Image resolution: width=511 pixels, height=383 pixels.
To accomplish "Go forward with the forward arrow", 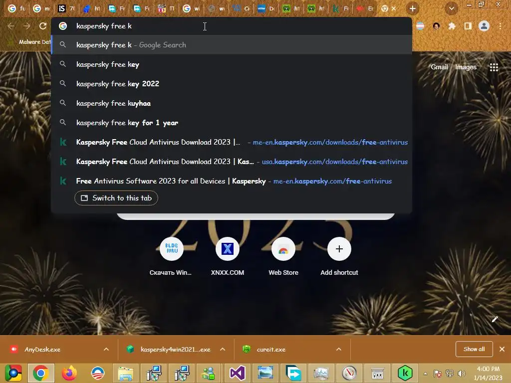I will pyautogui.click(x=27, y=26).
